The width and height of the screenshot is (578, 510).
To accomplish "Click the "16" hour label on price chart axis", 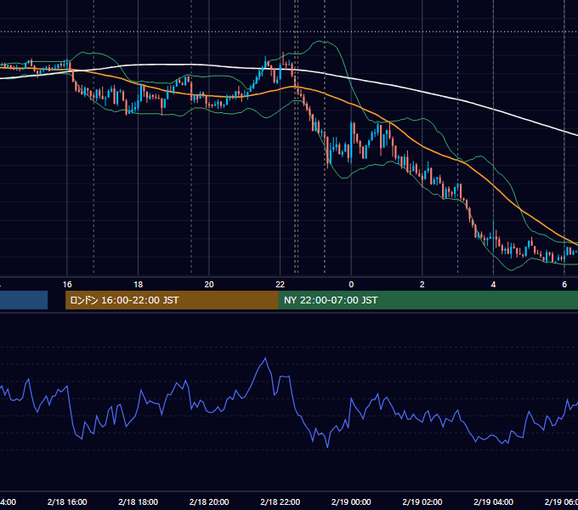I will (67, 285).
